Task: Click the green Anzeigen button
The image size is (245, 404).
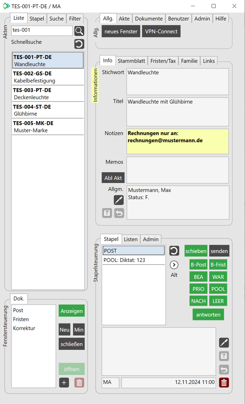Action: [x=72, y=311]
